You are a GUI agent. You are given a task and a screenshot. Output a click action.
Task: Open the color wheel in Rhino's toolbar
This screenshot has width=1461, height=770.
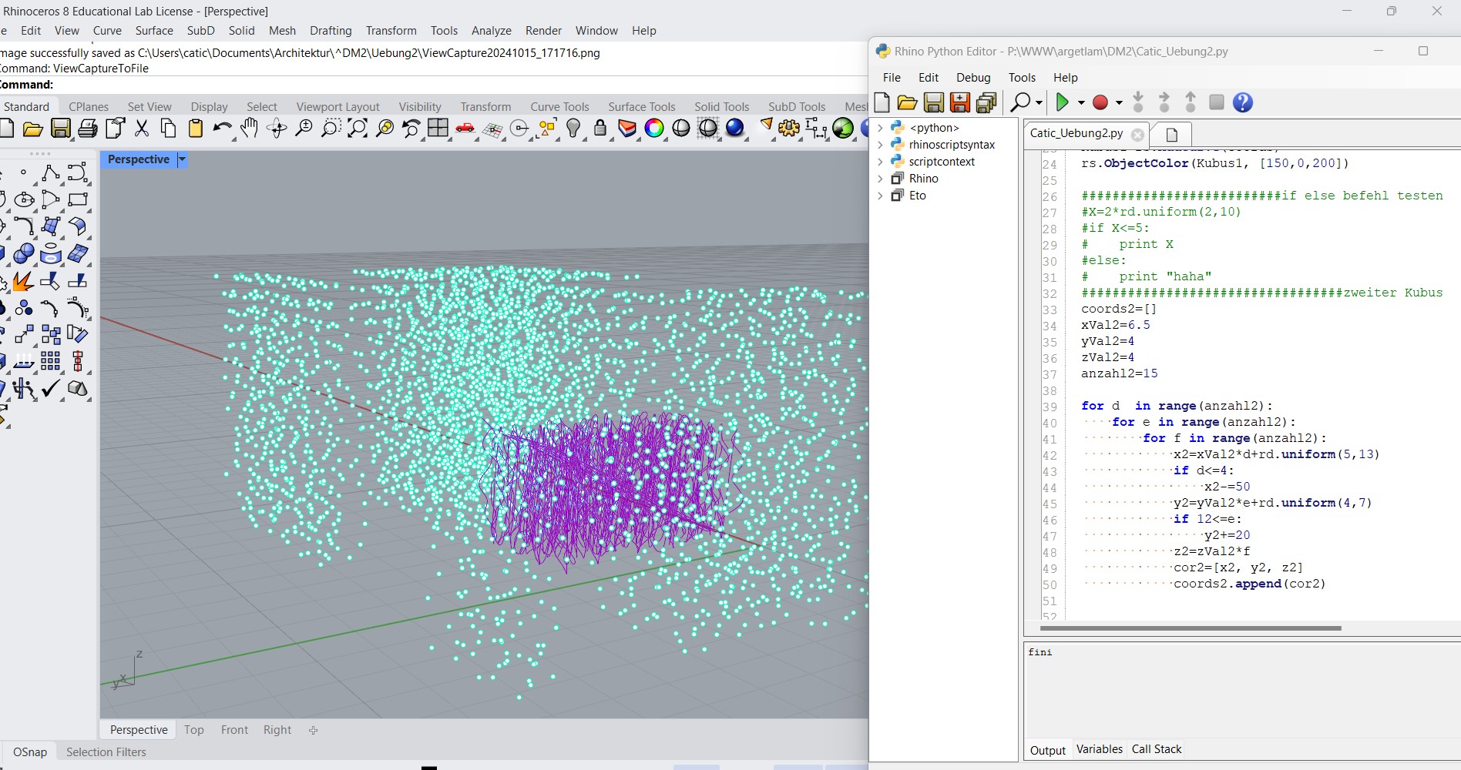(x=653, y=129)
